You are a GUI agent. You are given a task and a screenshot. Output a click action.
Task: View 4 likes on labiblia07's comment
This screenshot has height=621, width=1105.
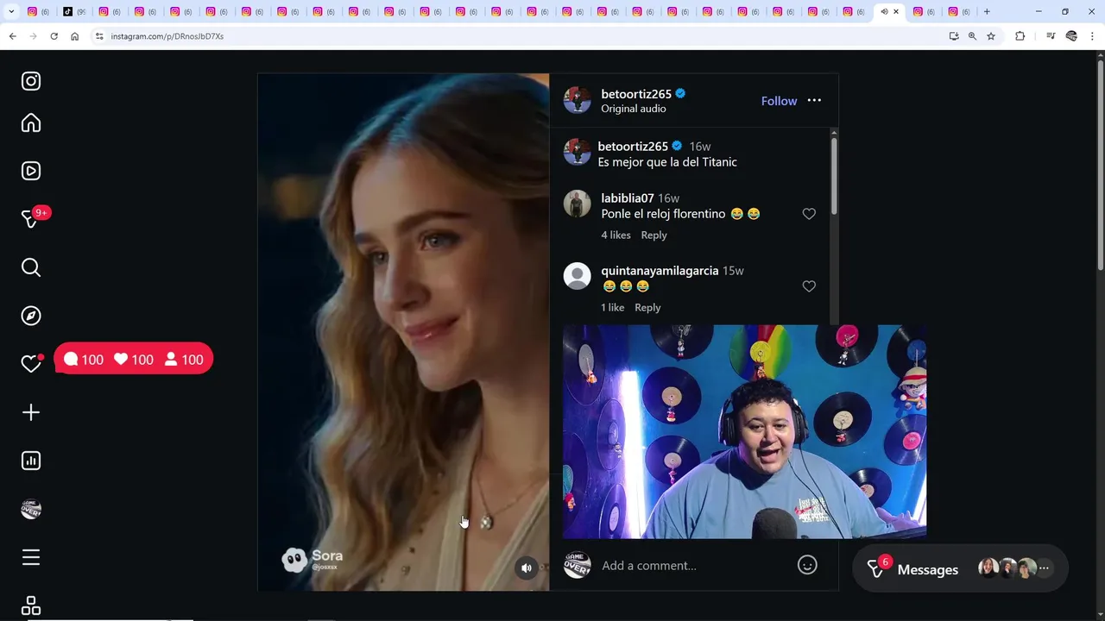(616, 235)
